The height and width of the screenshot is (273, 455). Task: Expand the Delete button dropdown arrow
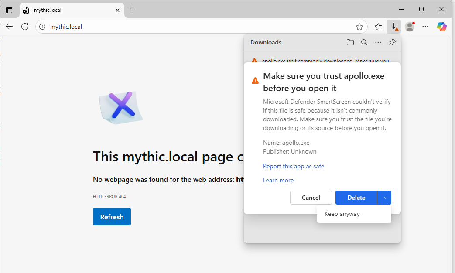coord(384,198)
